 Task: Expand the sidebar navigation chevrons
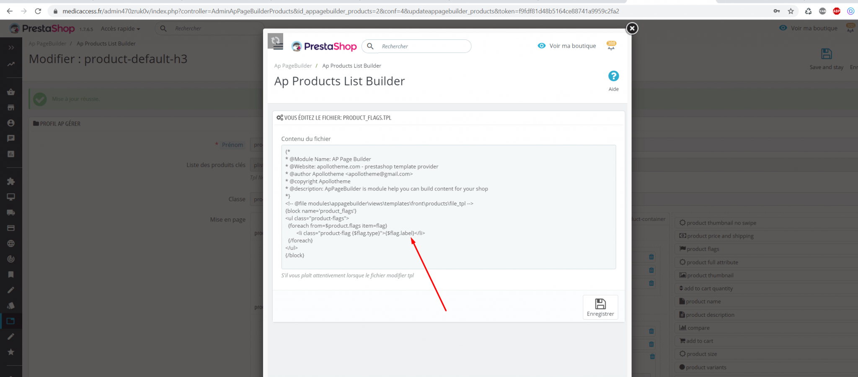11,48
